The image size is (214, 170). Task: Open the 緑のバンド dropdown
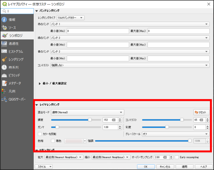coord(130,38)
